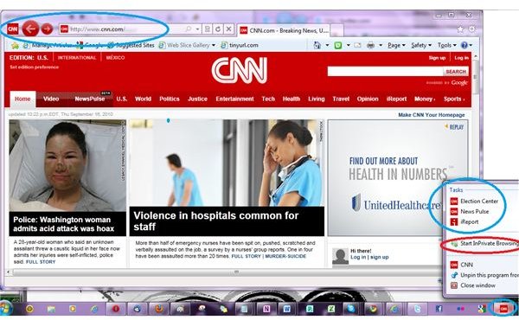Click the Print icon in command bar

coord(371,45)
